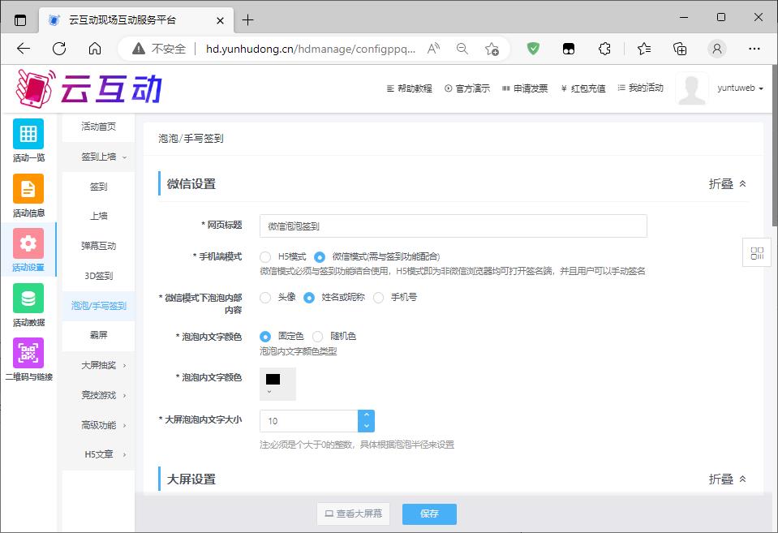The height and width of the screenshot is (533, 778).
Task: Select 头像 as bubble content
Action: (x=265, y=298)
